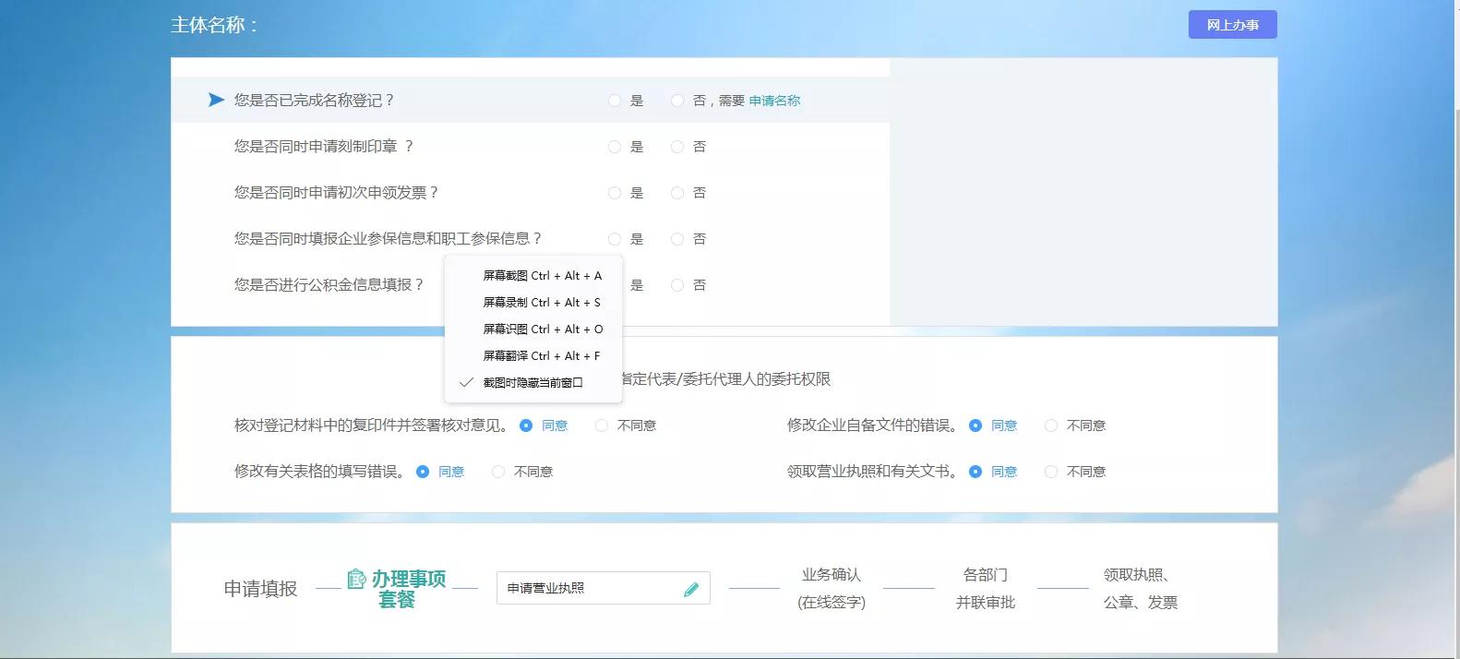Select 否 for 您是否进行公积金信息填报
This screenshot has height=659, width=1460.
click(677, 285)
